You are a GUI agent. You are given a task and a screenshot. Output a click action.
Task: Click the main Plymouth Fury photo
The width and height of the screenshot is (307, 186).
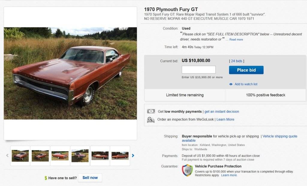70,73
